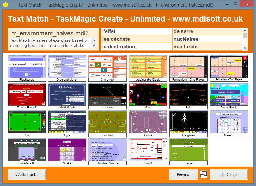Open the Maze II game
256x186 pixels.
[x=229, y=124]
